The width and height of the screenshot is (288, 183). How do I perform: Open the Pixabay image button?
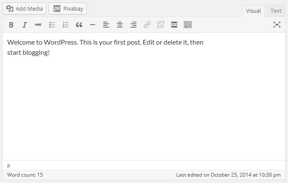pyautogui.click(x=68, y=8)
